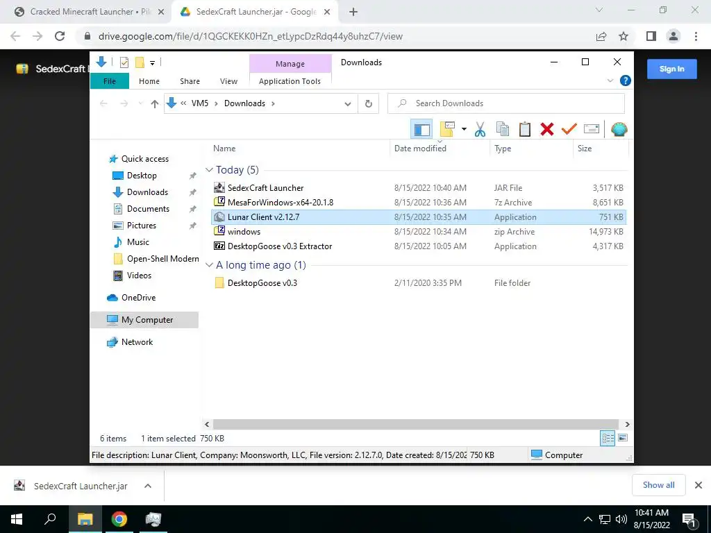Open Desktop in Quick access

tap(142, 176)
